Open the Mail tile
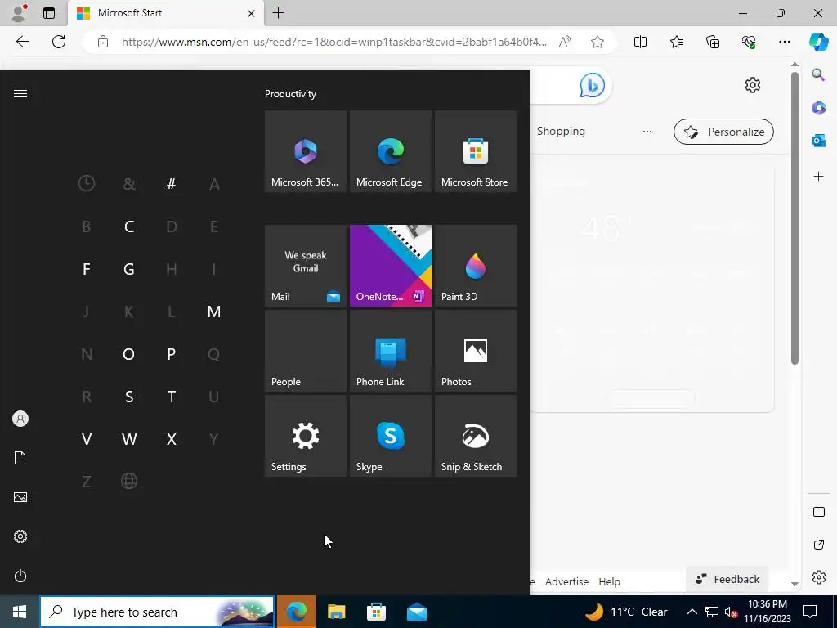 point(306,266)
